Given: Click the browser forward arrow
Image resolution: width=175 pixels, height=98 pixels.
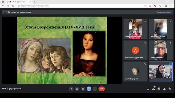Looking at the screenshot, I should coord(8,6).
